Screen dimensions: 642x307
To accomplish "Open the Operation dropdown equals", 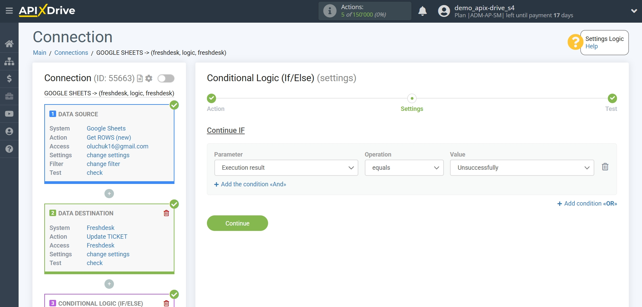I will (x=404, y=168).
